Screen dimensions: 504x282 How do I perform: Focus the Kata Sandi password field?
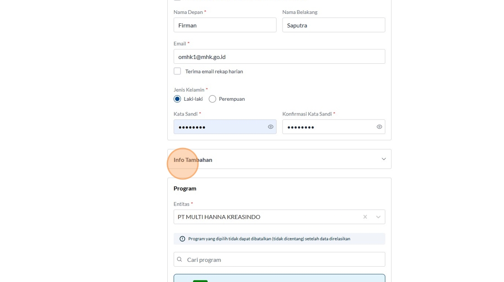(220, 127)
